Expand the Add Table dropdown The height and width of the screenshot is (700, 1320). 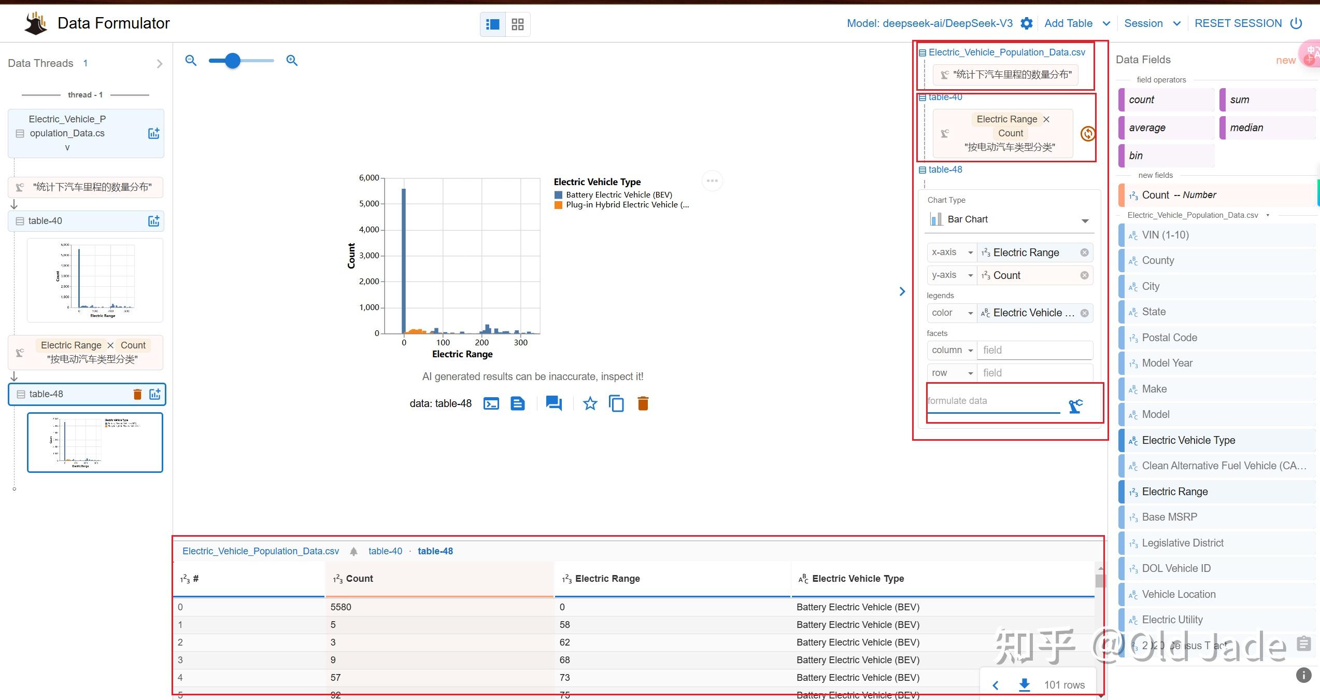pos(1106,23)
